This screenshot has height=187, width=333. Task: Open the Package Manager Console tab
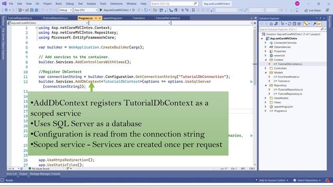click(45, 174)
